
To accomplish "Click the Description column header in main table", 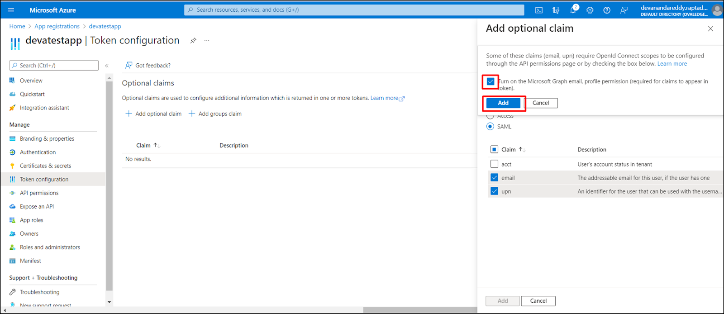I will coord(234,145).
